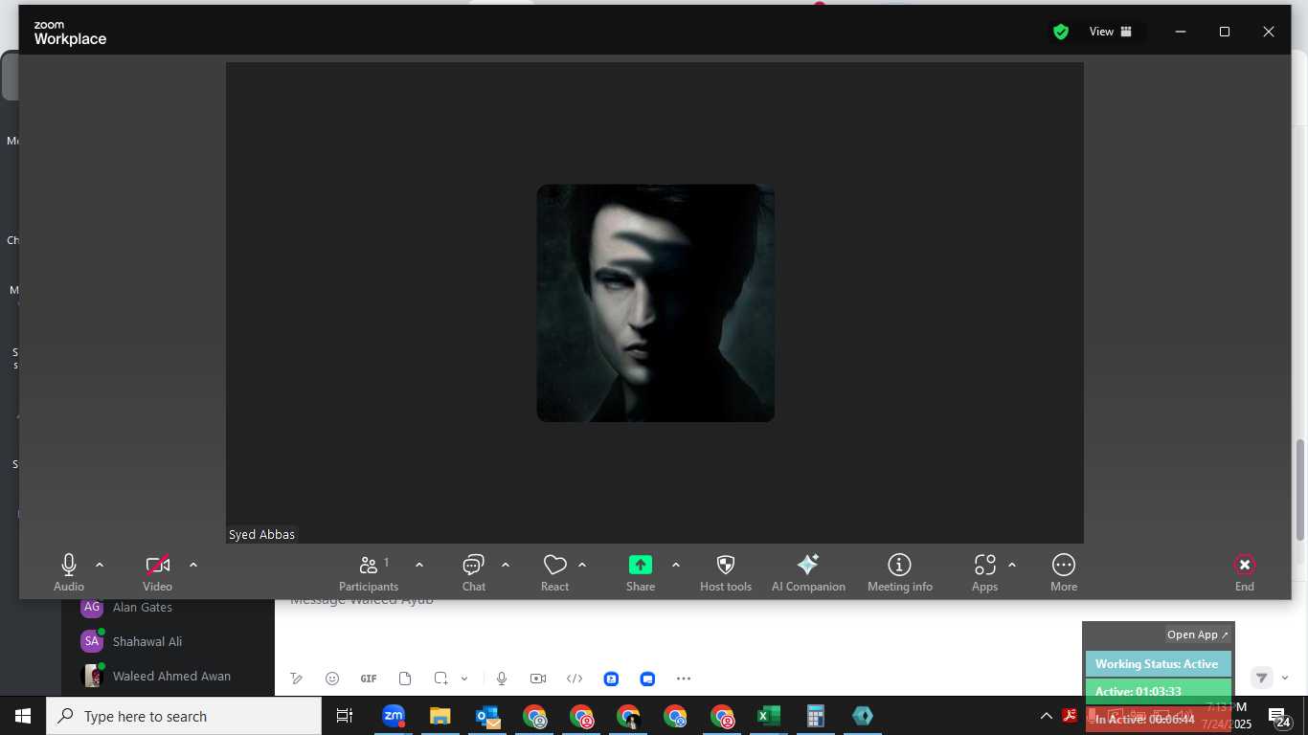Show Meeting info details

899,572
